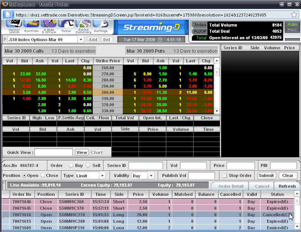Click the Order No column header
The height and width of the screenshot is (232, 301).
[x=22, y=194]
